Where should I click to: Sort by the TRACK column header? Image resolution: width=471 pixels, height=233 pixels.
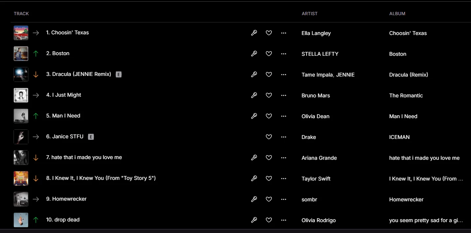[x=21, y=14]
